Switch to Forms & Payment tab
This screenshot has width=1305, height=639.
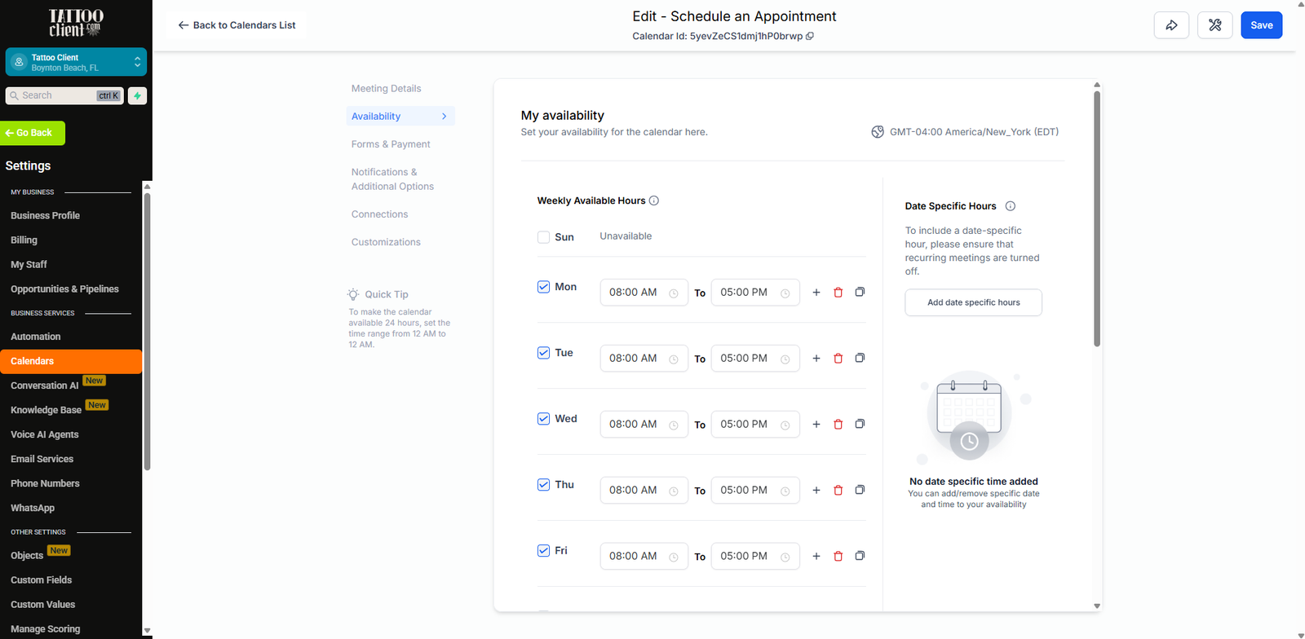[391, 144]
